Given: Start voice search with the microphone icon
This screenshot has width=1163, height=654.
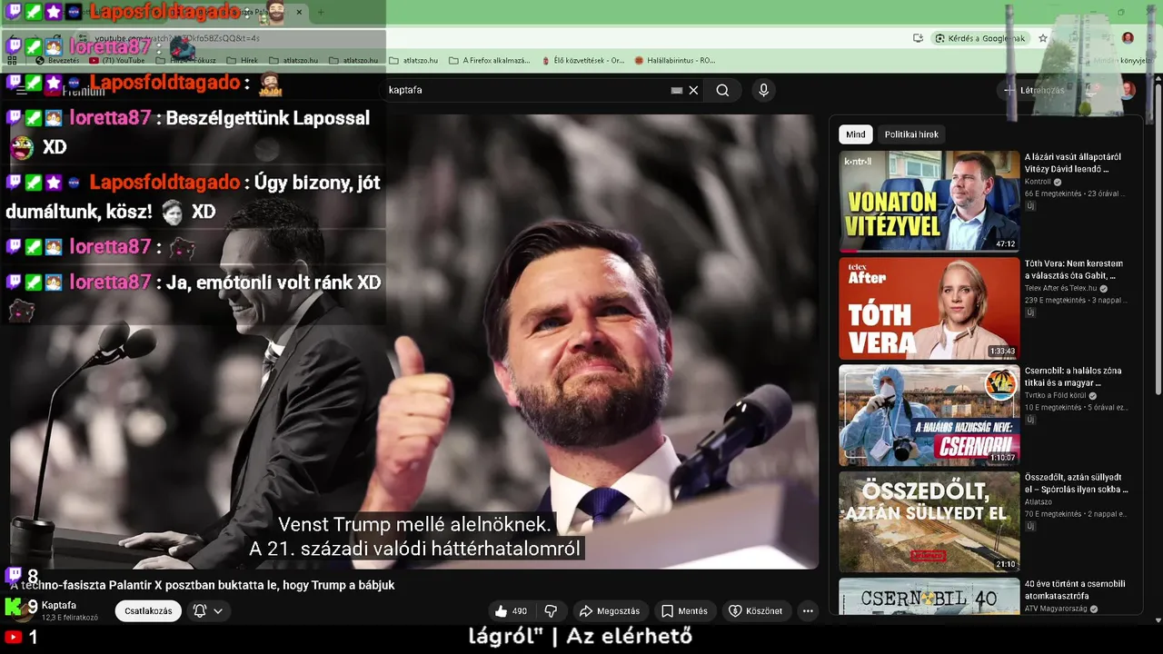Looking at the screenshot, I should click(763, 90).
